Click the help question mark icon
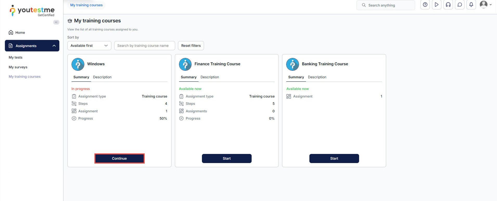The width and height of the screenshot is (497, 201). [425, 5]
